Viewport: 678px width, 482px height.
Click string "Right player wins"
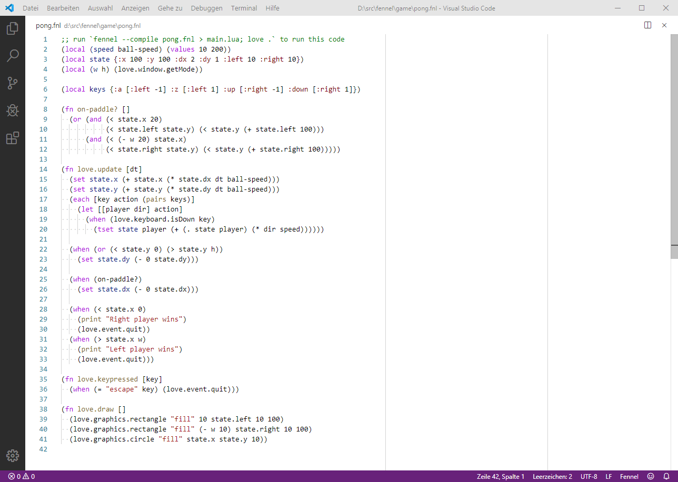[x=144, y=319]
